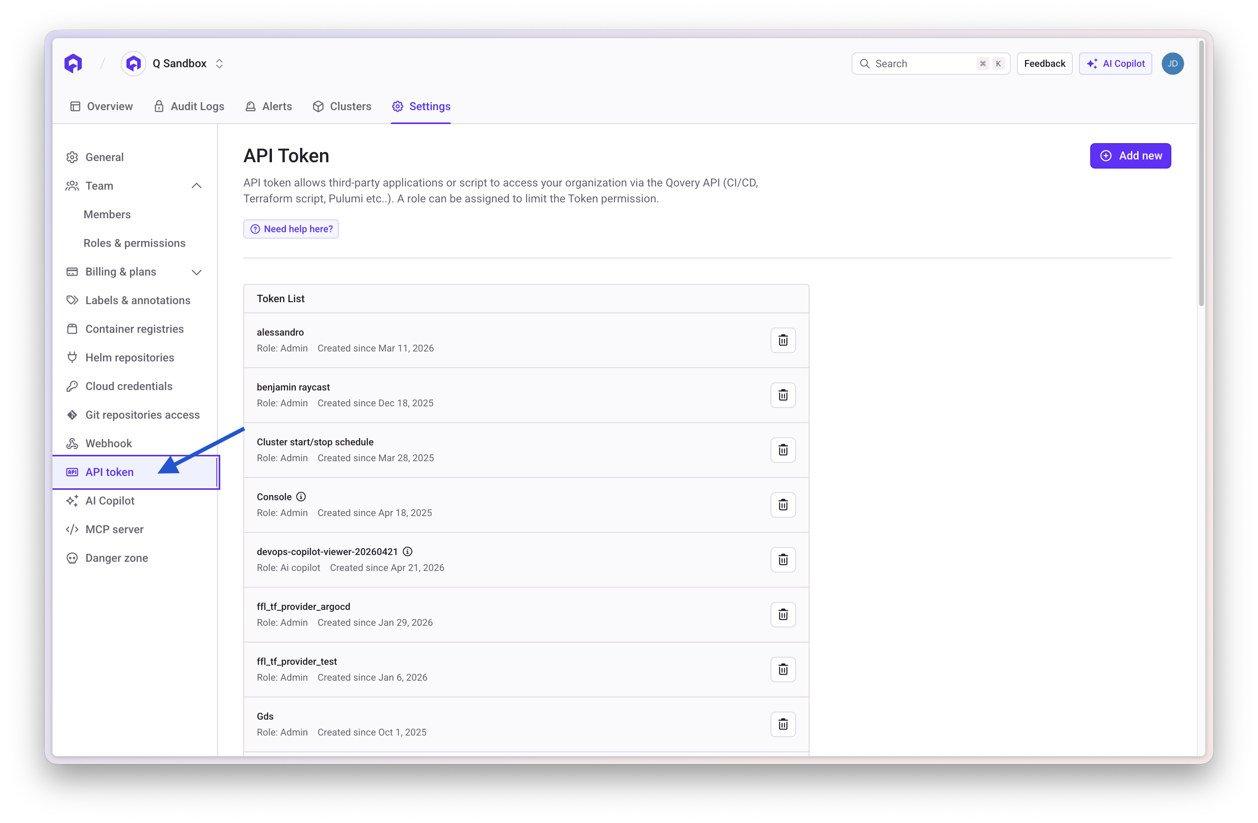Click 'Created since Dec 18, 2025' text

(x=375, y=403)
